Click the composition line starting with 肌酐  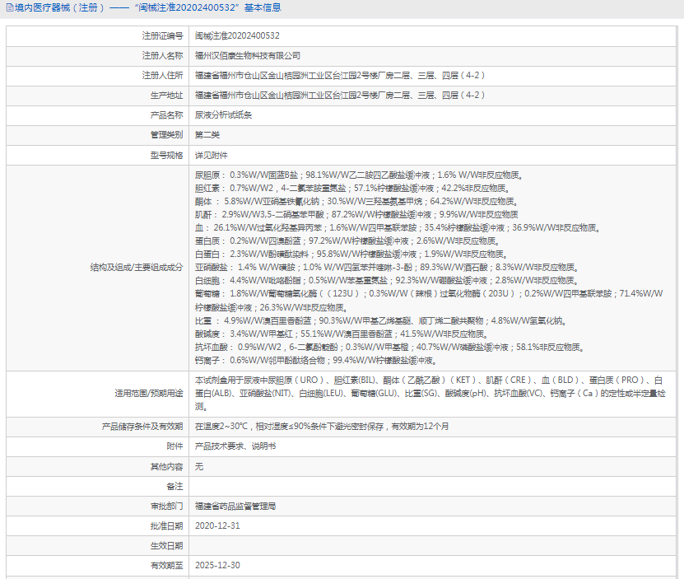[356, 214]
